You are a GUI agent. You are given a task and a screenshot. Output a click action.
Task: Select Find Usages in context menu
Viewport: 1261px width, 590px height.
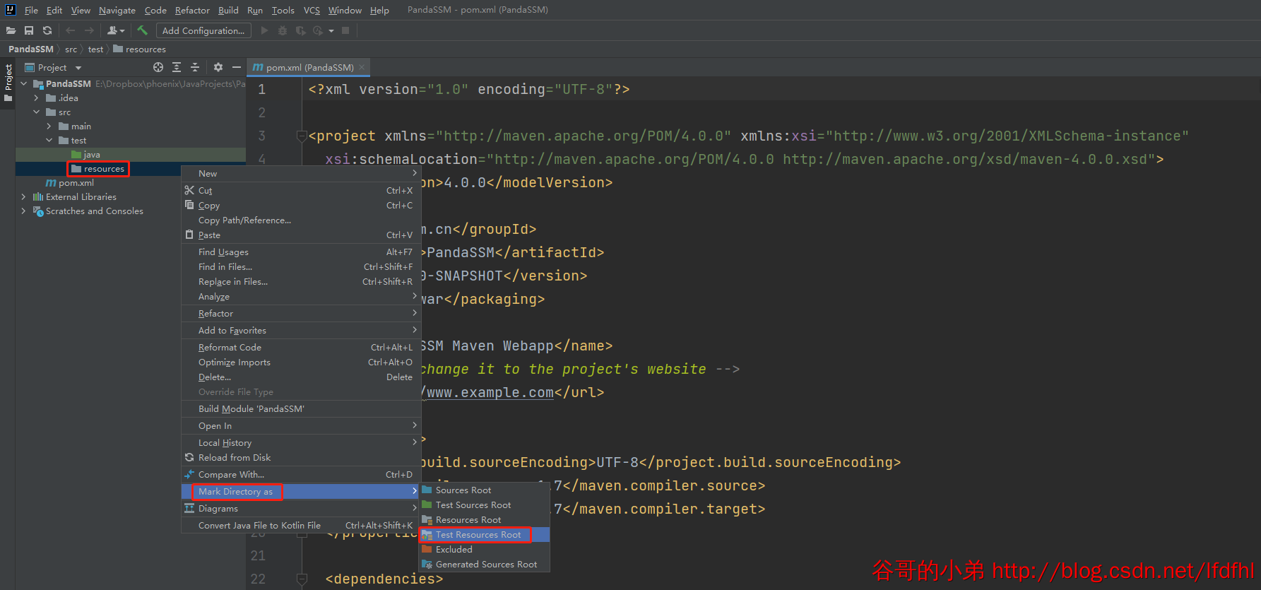[301, 252]
